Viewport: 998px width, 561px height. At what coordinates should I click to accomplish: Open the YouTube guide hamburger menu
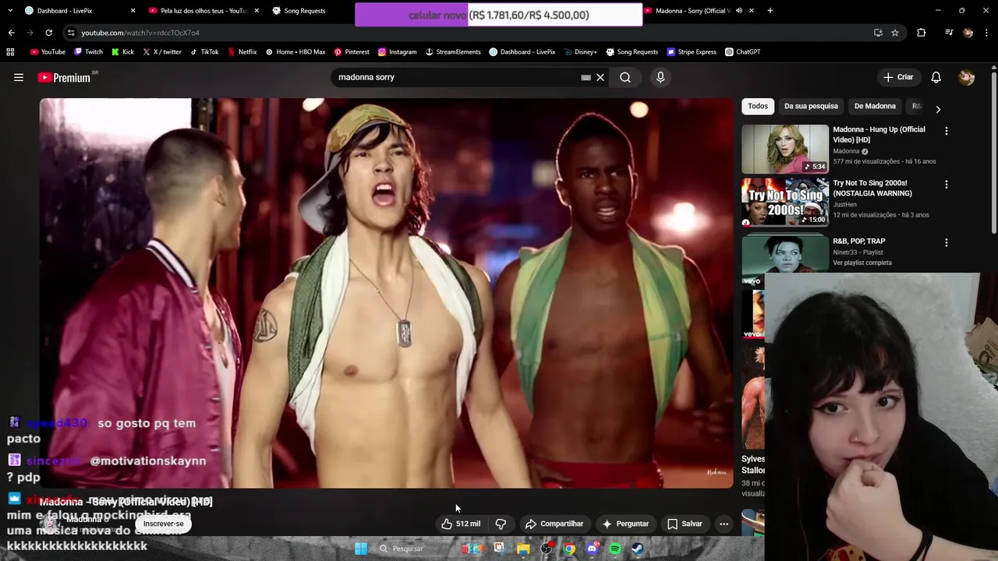(19, 77)
